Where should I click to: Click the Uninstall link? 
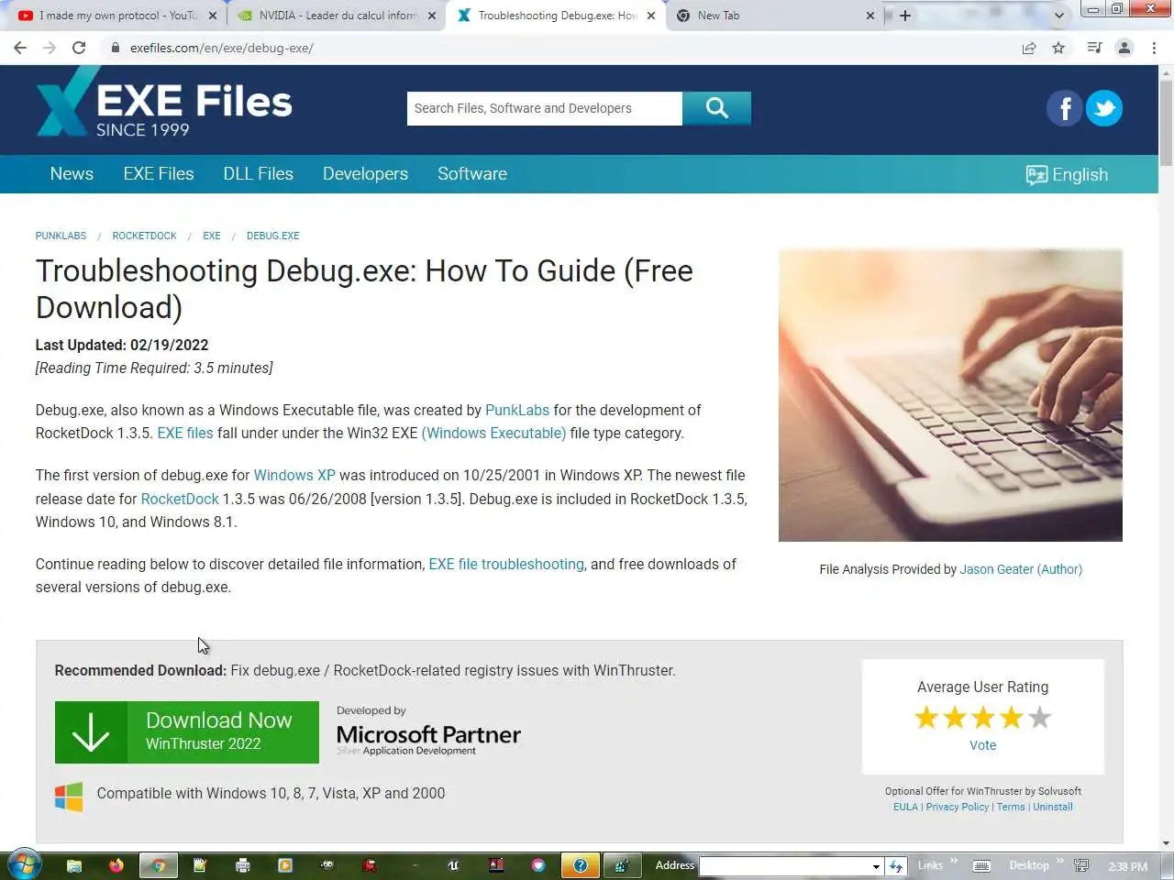(x=1053, y=807)
